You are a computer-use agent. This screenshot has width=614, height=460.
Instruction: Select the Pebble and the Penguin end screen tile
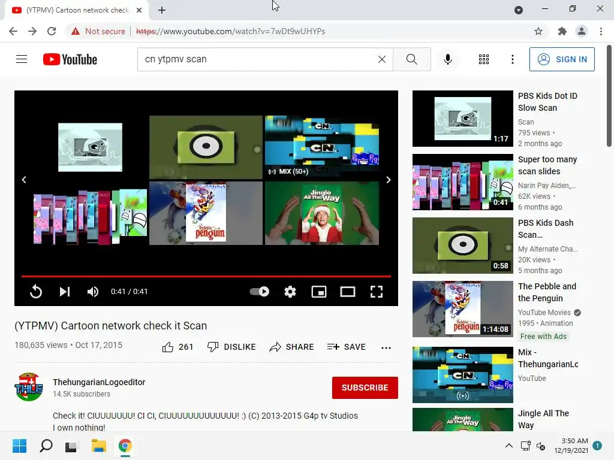click(206, 213)
